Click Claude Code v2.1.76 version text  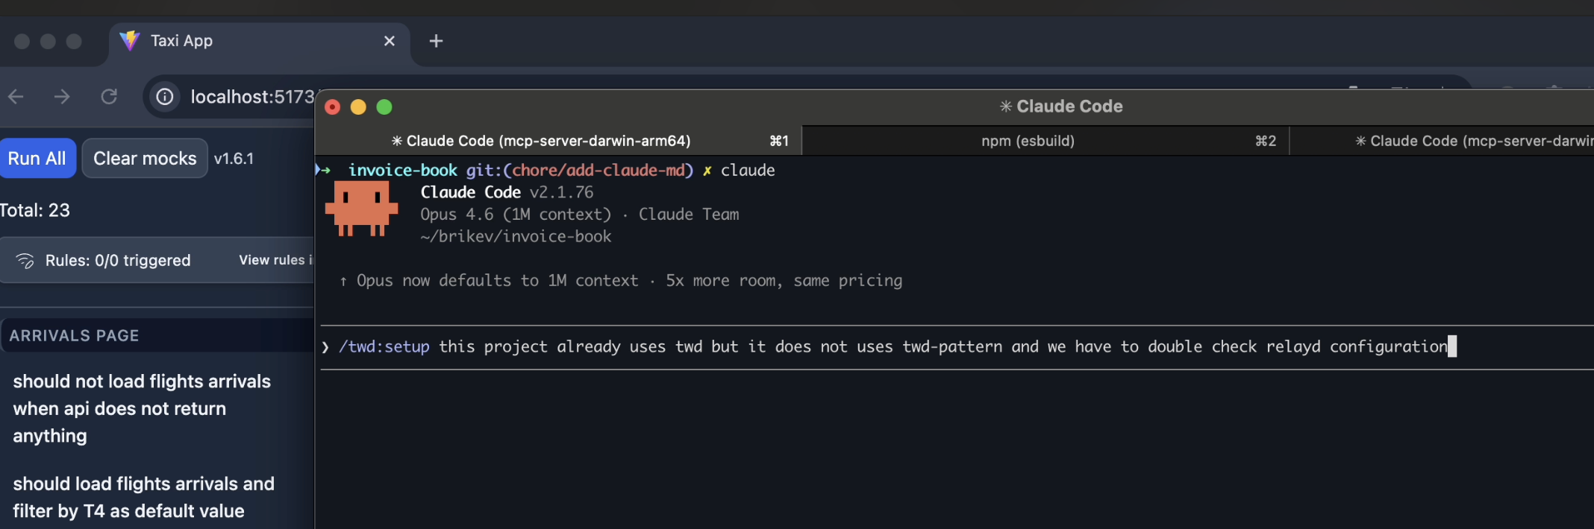pyautogui.click(x=507, y=192)
